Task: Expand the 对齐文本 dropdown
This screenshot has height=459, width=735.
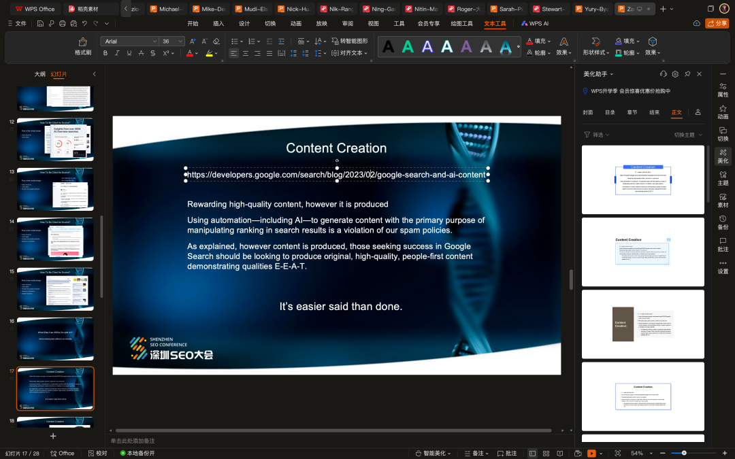Action: [x=349, y=53]
